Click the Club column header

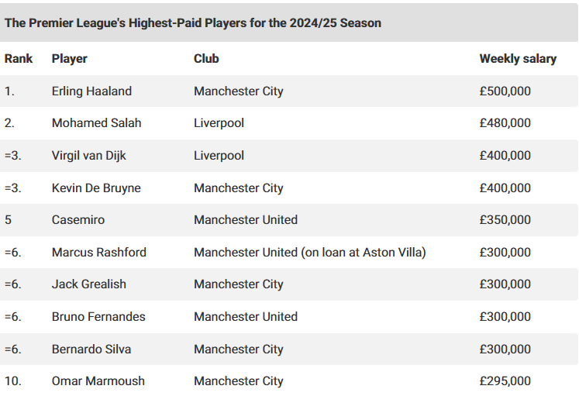pos(206,58)
